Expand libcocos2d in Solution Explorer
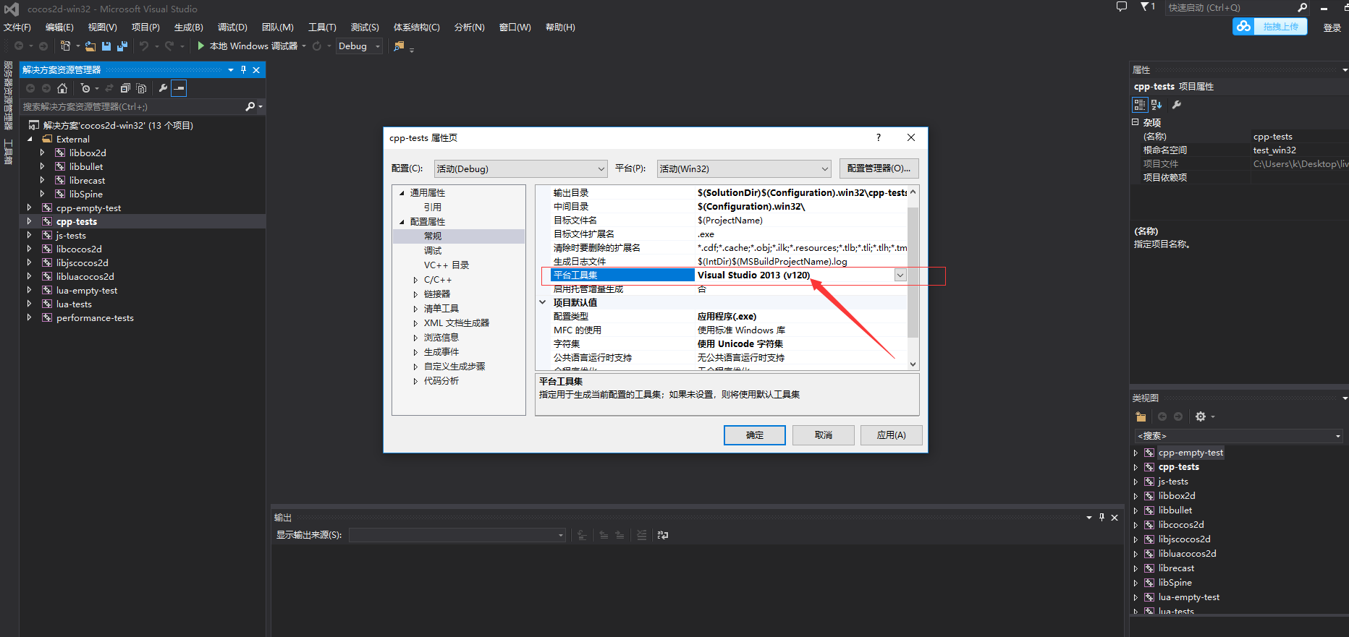This screenshot has width=1349, height=637. 29,249
